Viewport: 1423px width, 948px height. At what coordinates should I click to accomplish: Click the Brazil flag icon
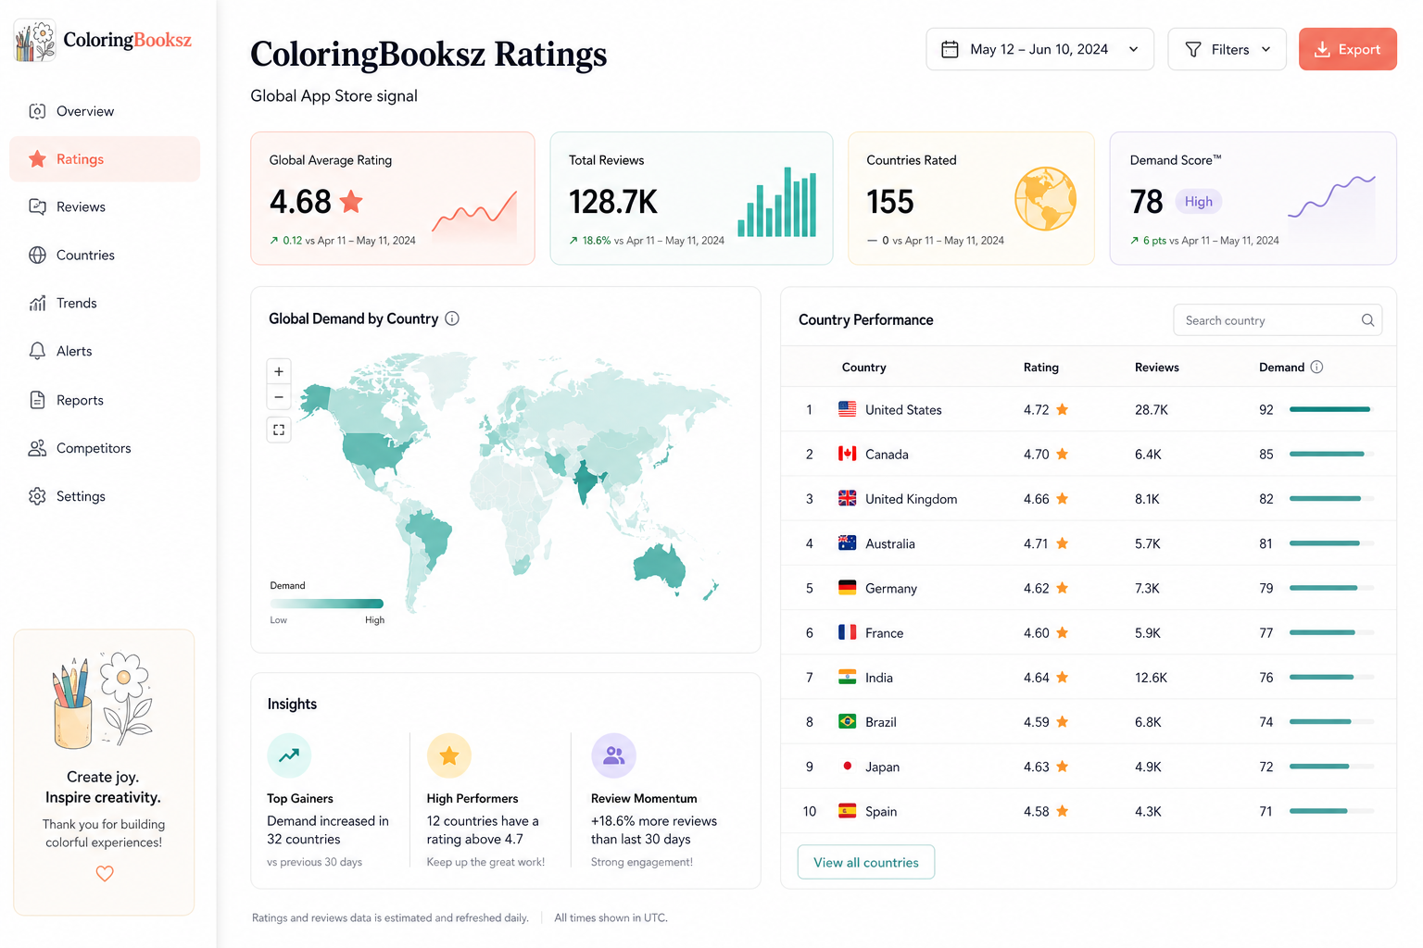click(x=847, y=721)
